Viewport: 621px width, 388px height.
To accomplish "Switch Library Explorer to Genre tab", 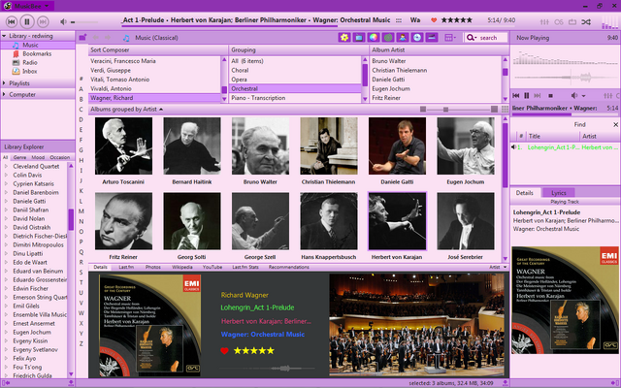I will [19, 157].
